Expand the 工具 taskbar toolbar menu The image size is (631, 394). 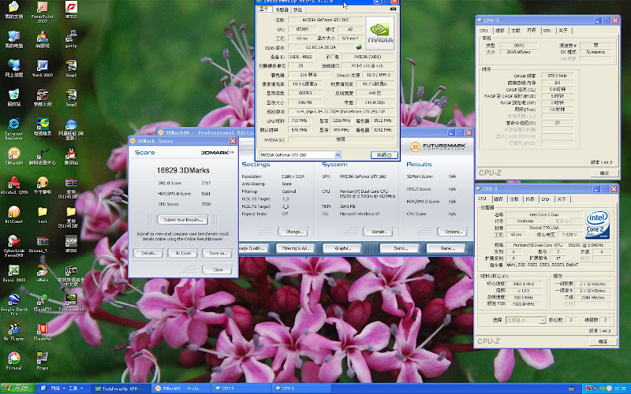[x=76, y=388]
